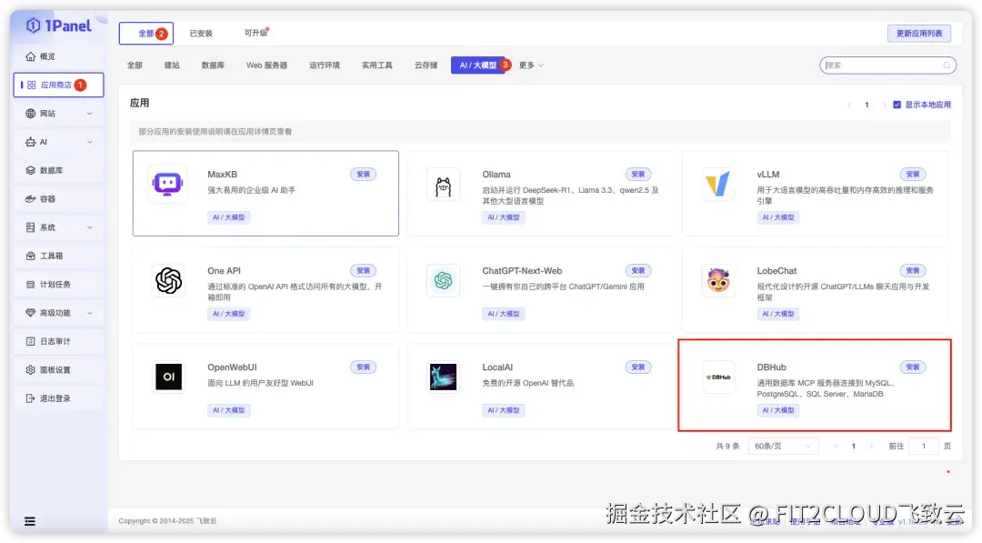Switch to the 已安装 tab

(x=201, y=33)
